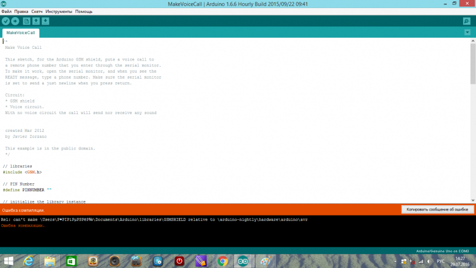Open the Инструменты menu

point(59,12)
